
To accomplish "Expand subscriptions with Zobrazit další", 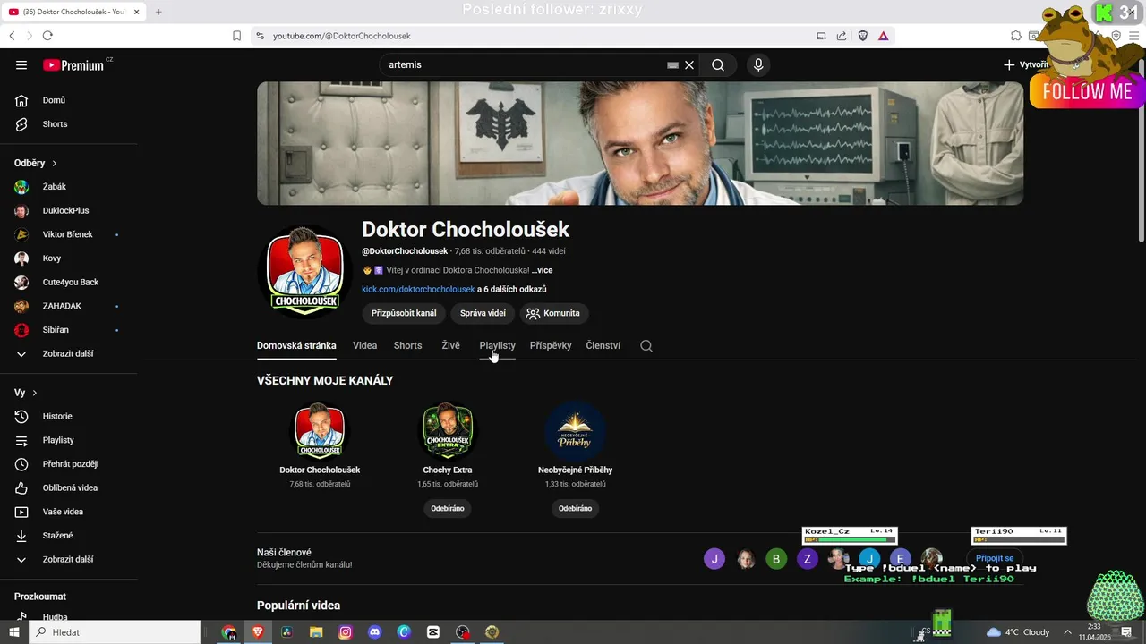I will 69,354.
